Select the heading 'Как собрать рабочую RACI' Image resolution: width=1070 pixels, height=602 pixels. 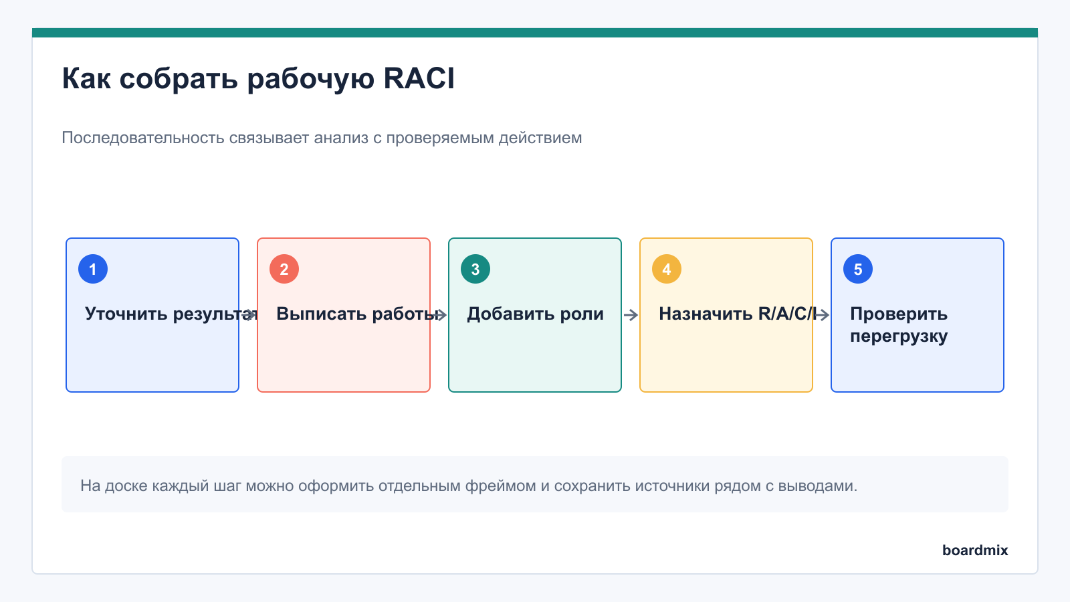pyautogui.click(x=258, y=79)
